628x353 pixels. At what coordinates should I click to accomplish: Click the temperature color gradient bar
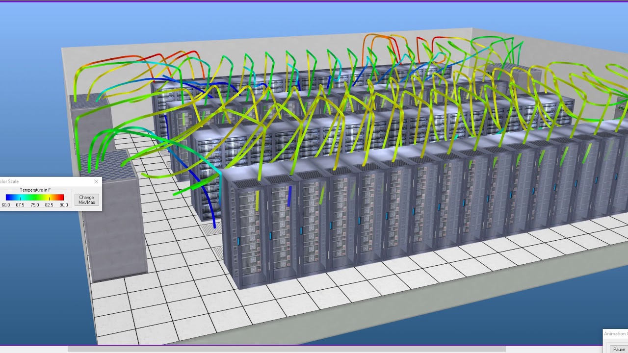tap(35, 198)
